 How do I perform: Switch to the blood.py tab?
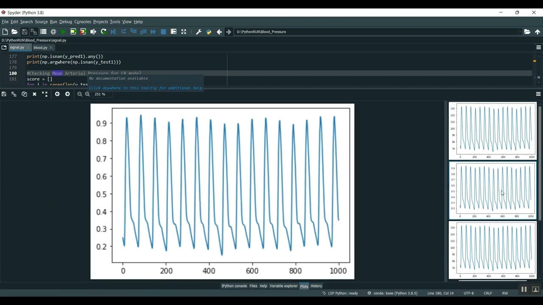[x=40, y=47]
